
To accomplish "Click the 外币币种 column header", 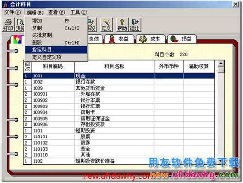I will [x=169, y=66].
